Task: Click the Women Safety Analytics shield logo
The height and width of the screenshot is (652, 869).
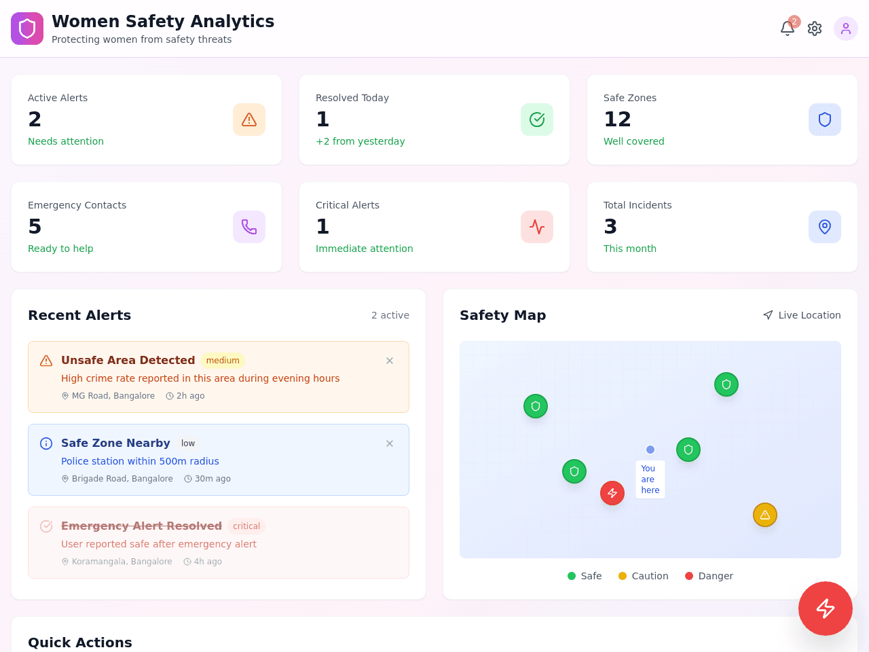Action: 27,29
